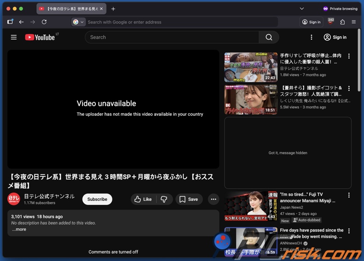Open the browser extensions puzzle icon
This screenshot has width=364, height=261.
pos(342,22)
